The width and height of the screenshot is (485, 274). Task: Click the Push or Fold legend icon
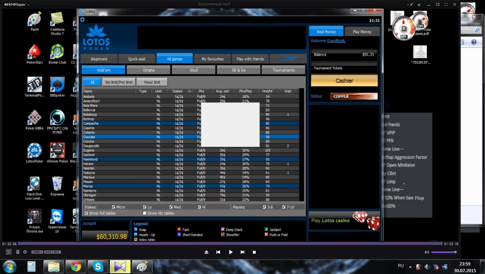266,234
